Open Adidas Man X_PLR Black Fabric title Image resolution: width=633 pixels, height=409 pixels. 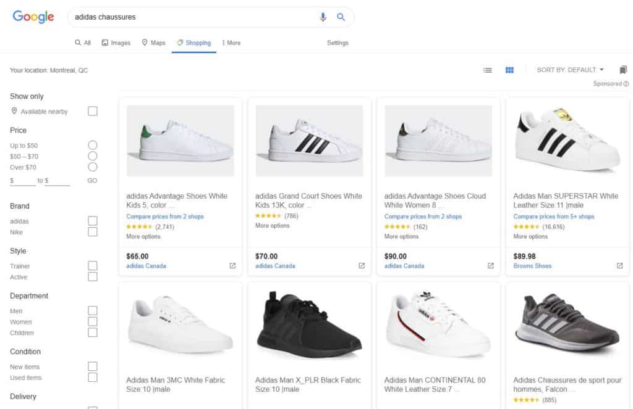coord(308,384)
